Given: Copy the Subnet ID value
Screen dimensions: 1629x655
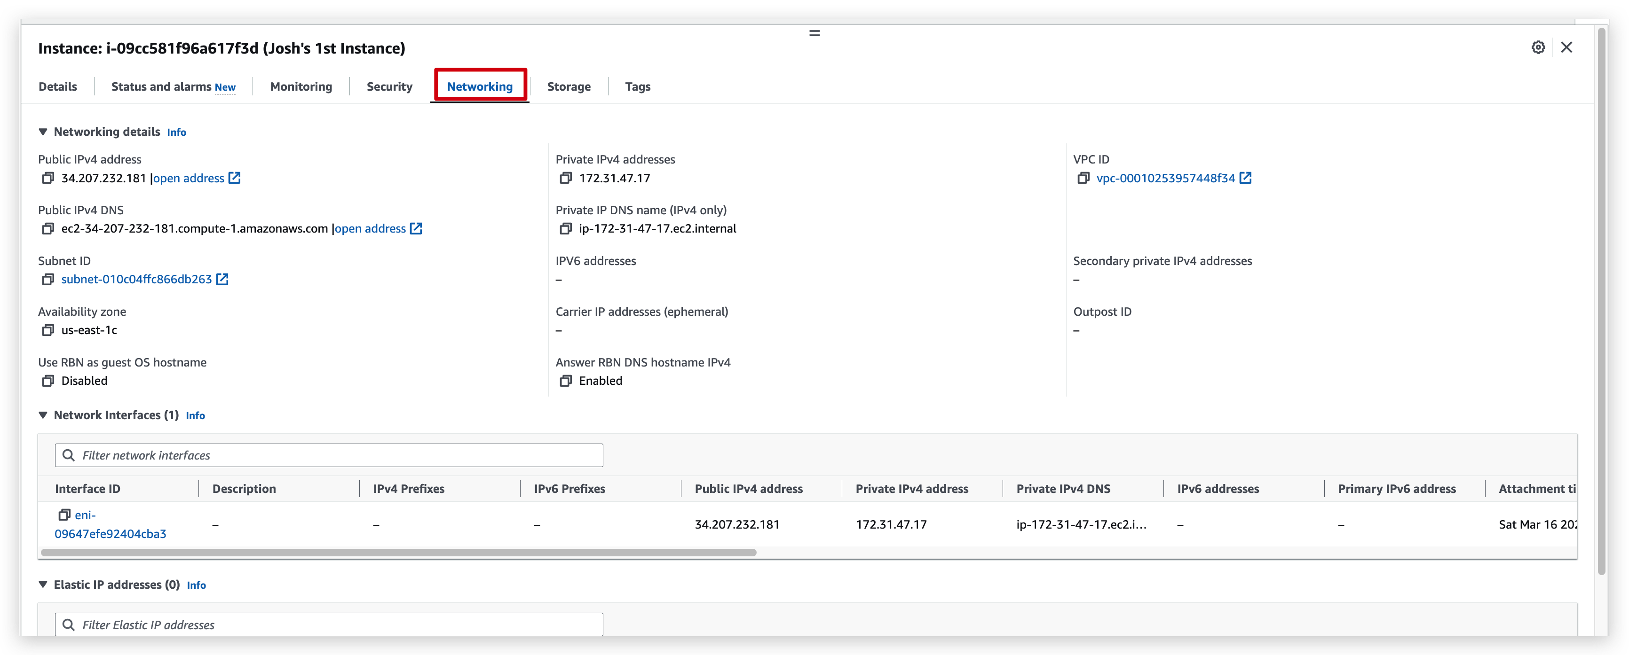Looking at the screenshot, I should (x=48, y=279).
